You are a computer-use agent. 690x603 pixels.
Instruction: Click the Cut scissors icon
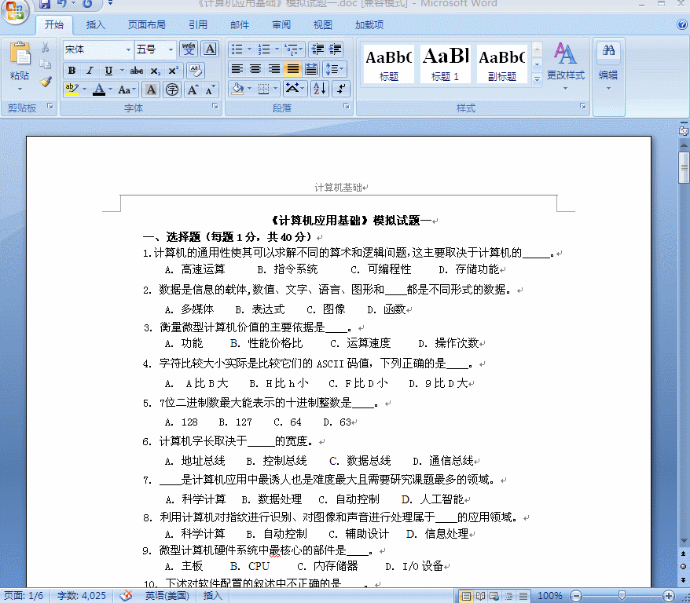click(46, 47)
